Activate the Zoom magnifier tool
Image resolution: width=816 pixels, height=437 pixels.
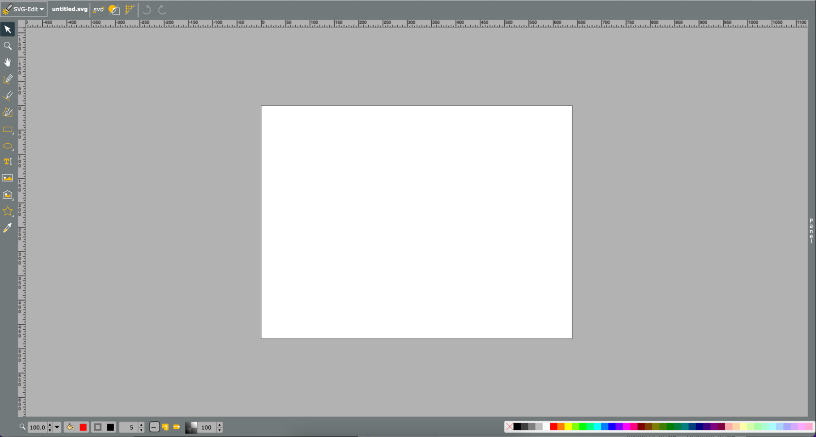coord(8,46)
